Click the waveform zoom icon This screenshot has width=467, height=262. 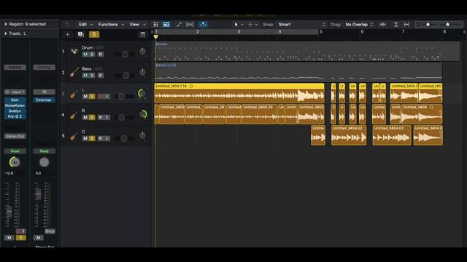click(x=383, y=24)
